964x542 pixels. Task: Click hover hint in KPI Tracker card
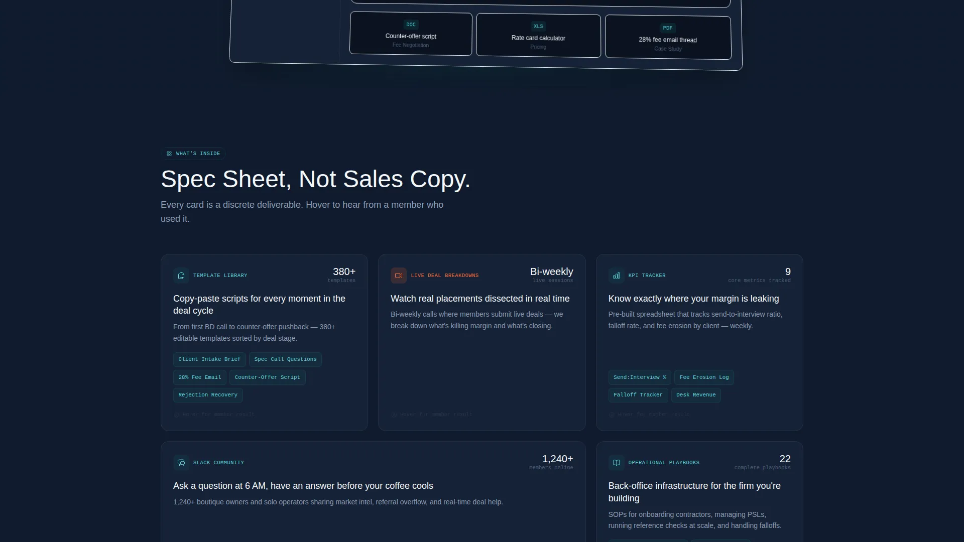click(x=649, y=415)
